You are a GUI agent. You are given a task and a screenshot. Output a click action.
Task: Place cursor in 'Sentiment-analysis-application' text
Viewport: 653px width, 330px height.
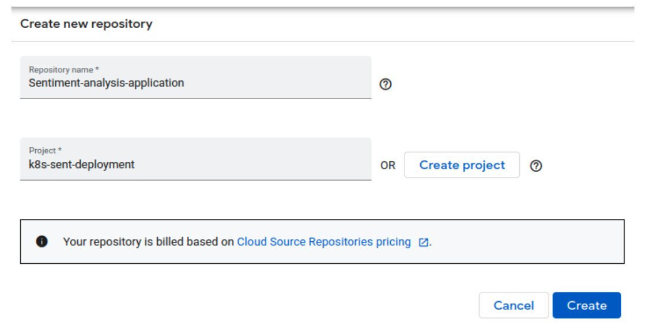pos(107,83)
